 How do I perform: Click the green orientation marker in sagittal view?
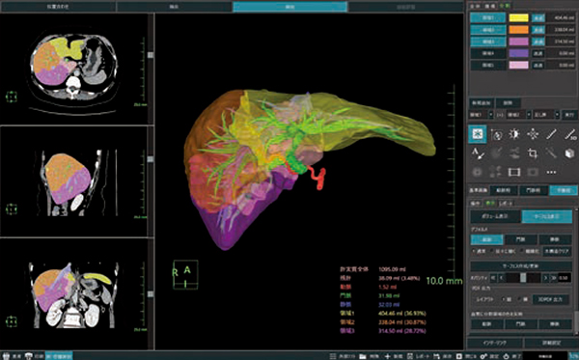point(11,209)
